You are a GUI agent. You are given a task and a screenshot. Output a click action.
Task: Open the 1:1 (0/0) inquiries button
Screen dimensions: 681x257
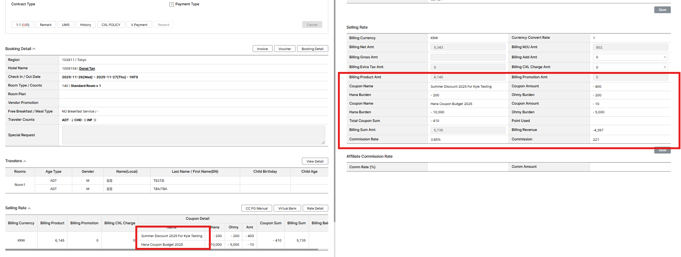(x=23, y=25)
